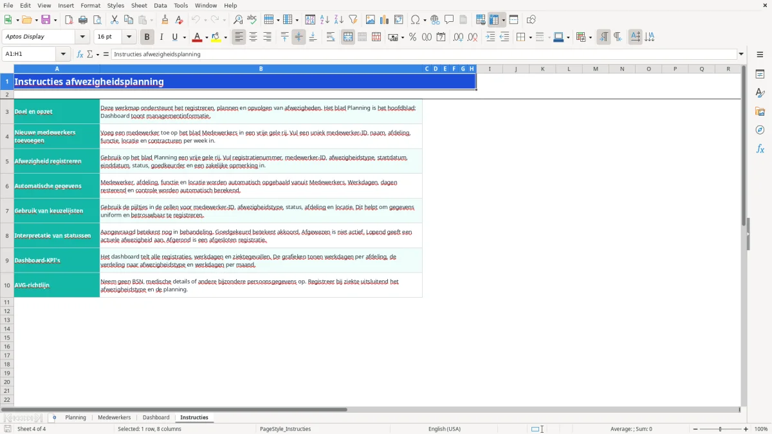Screen dimensions: 772x434
Task: Expand the Formula Bar
Action: click(x=741, y=55)
